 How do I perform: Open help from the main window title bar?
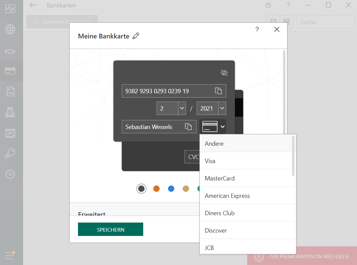pos(288,5)
